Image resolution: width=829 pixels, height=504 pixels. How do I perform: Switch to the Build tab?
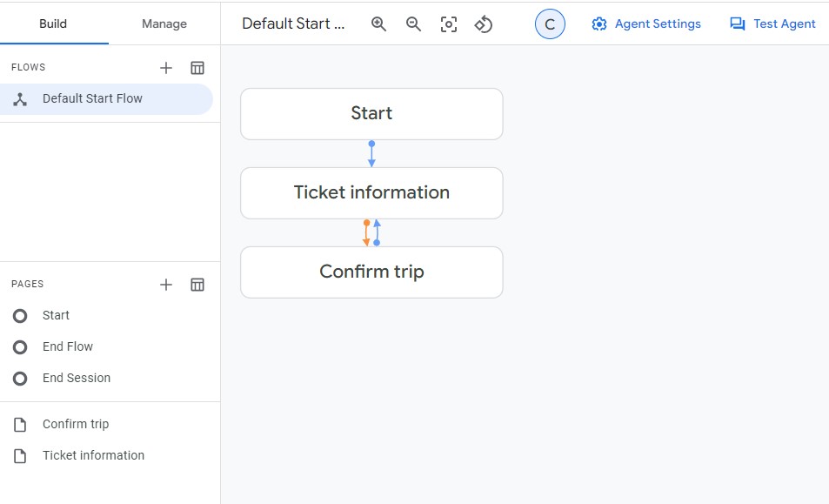[53, 24]
